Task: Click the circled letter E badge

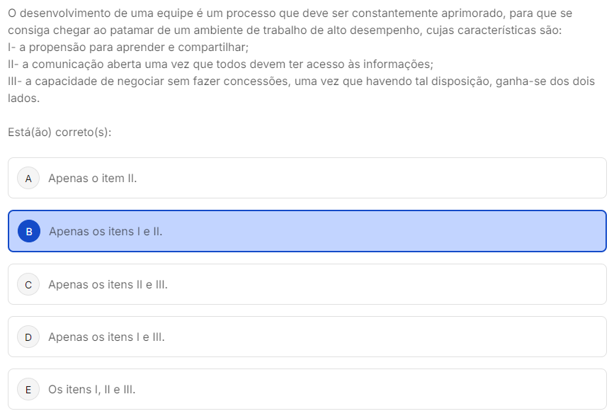Action: point(28,390)
